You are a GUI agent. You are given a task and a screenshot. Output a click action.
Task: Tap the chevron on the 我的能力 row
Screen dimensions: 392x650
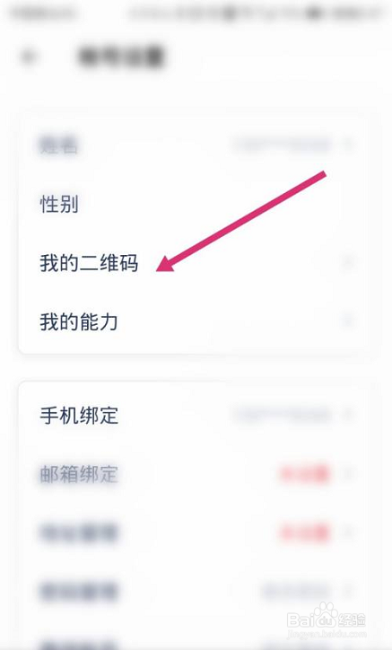[348, 321]
